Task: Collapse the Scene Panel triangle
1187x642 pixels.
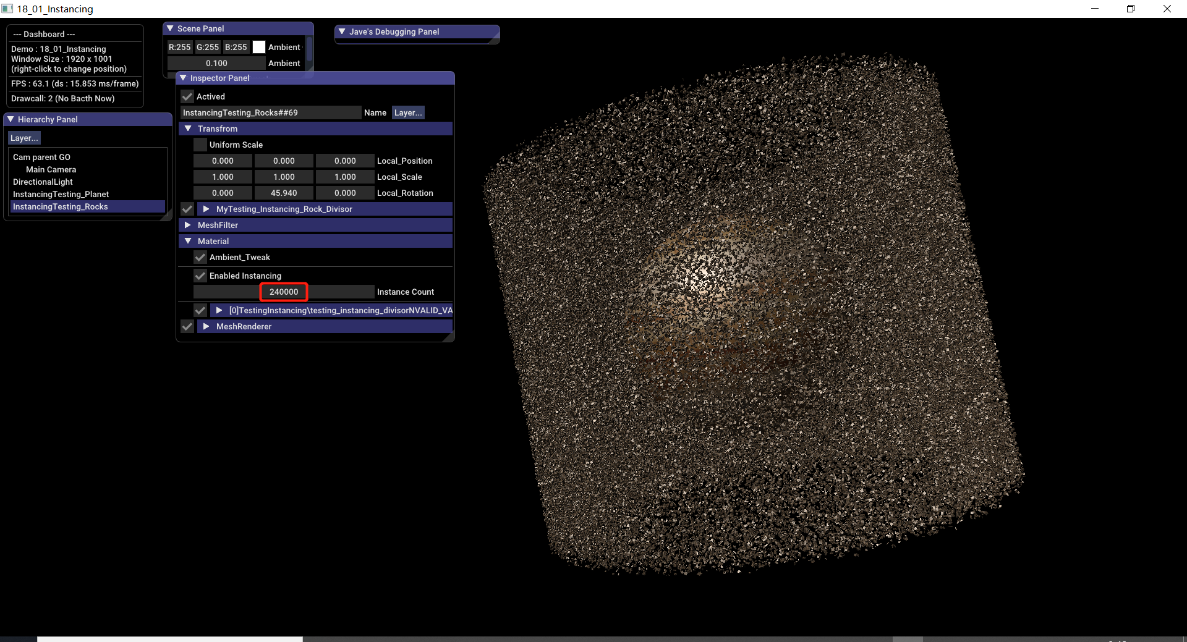Action: (170, 28)
